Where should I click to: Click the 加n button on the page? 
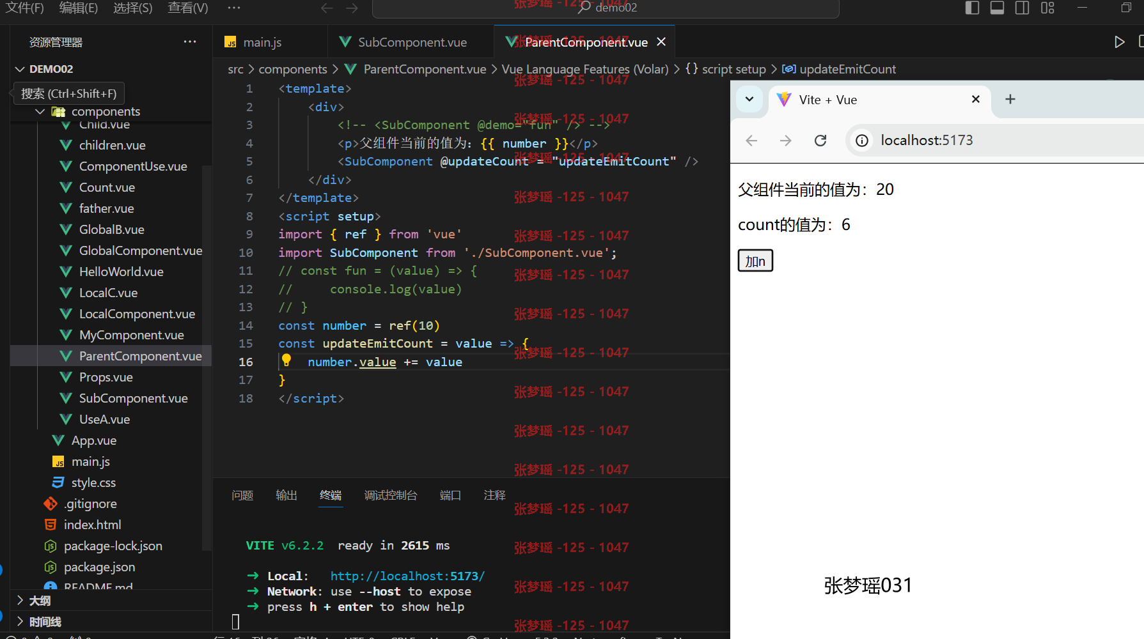(755, 261)
